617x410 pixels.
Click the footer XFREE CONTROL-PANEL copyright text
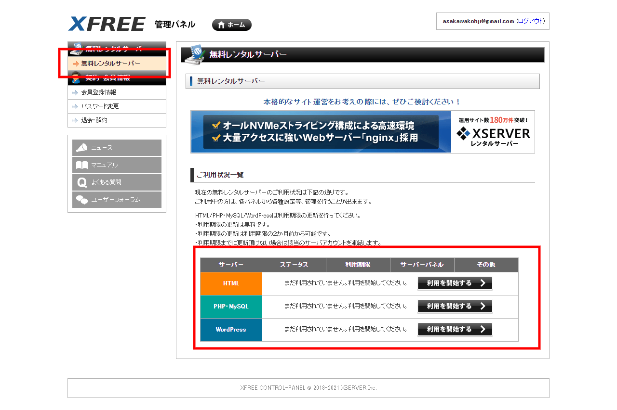[x=308, y=388]
